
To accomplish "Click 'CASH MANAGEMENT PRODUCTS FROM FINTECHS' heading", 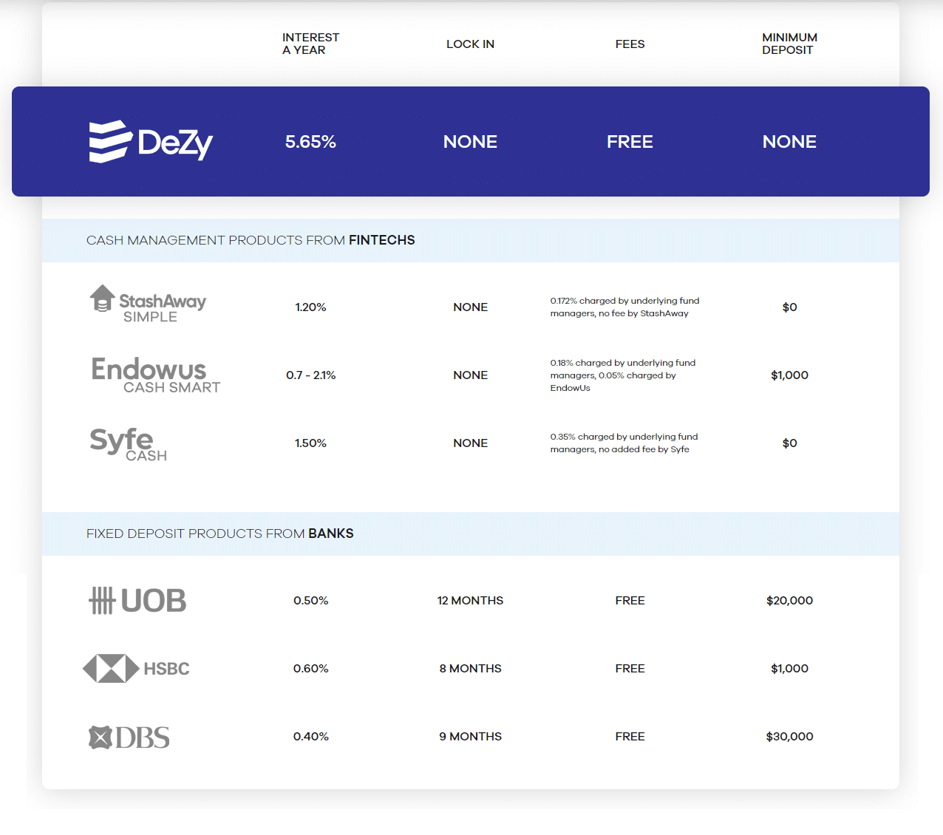I will (251, 240).
